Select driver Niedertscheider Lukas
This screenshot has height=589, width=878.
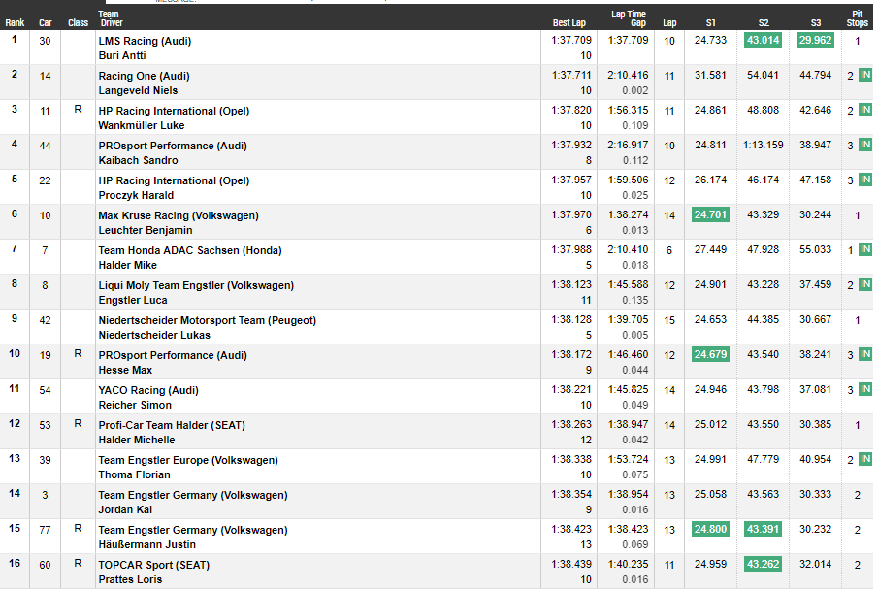click(x=154, y=335)
